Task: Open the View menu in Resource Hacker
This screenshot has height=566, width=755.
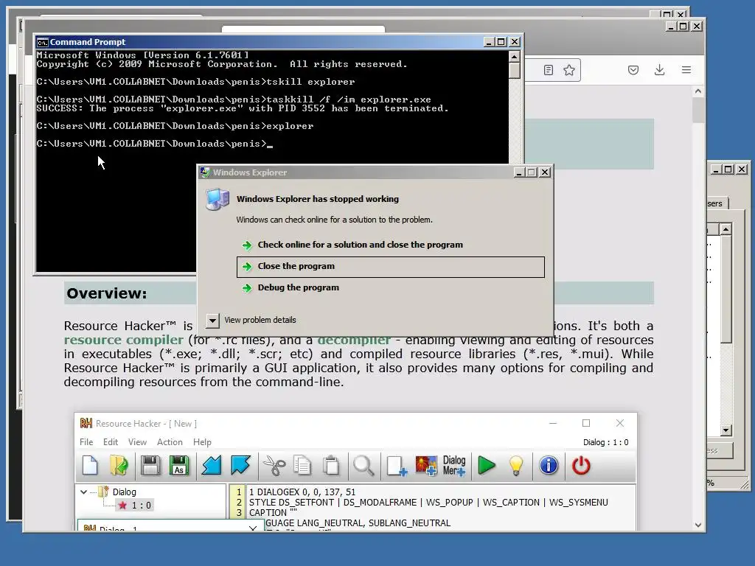Action: tap(137, 442)
